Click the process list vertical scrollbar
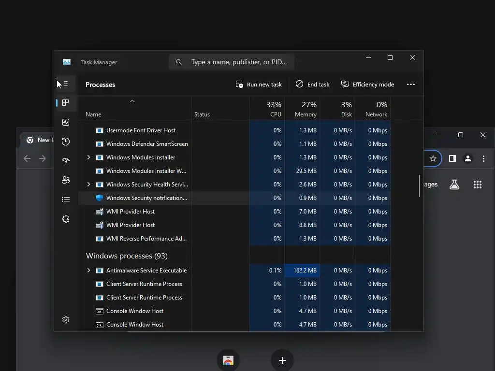495x371 pixels. tap(420, 186)
